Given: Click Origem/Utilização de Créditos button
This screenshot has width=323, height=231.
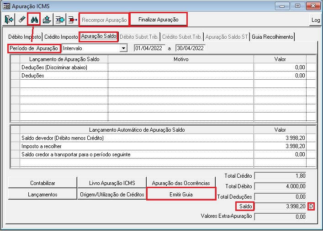Looking at the screenshot, I should [x=112, y=195].
